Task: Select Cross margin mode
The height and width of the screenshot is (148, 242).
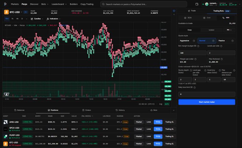Action: click(190, 30)
